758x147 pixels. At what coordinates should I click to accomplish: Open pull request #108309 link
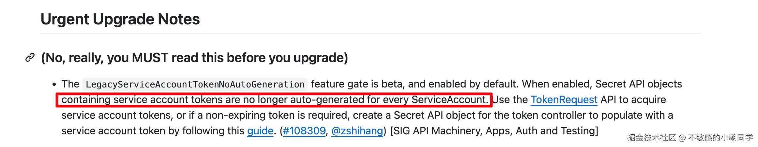(x=304, y=131)
